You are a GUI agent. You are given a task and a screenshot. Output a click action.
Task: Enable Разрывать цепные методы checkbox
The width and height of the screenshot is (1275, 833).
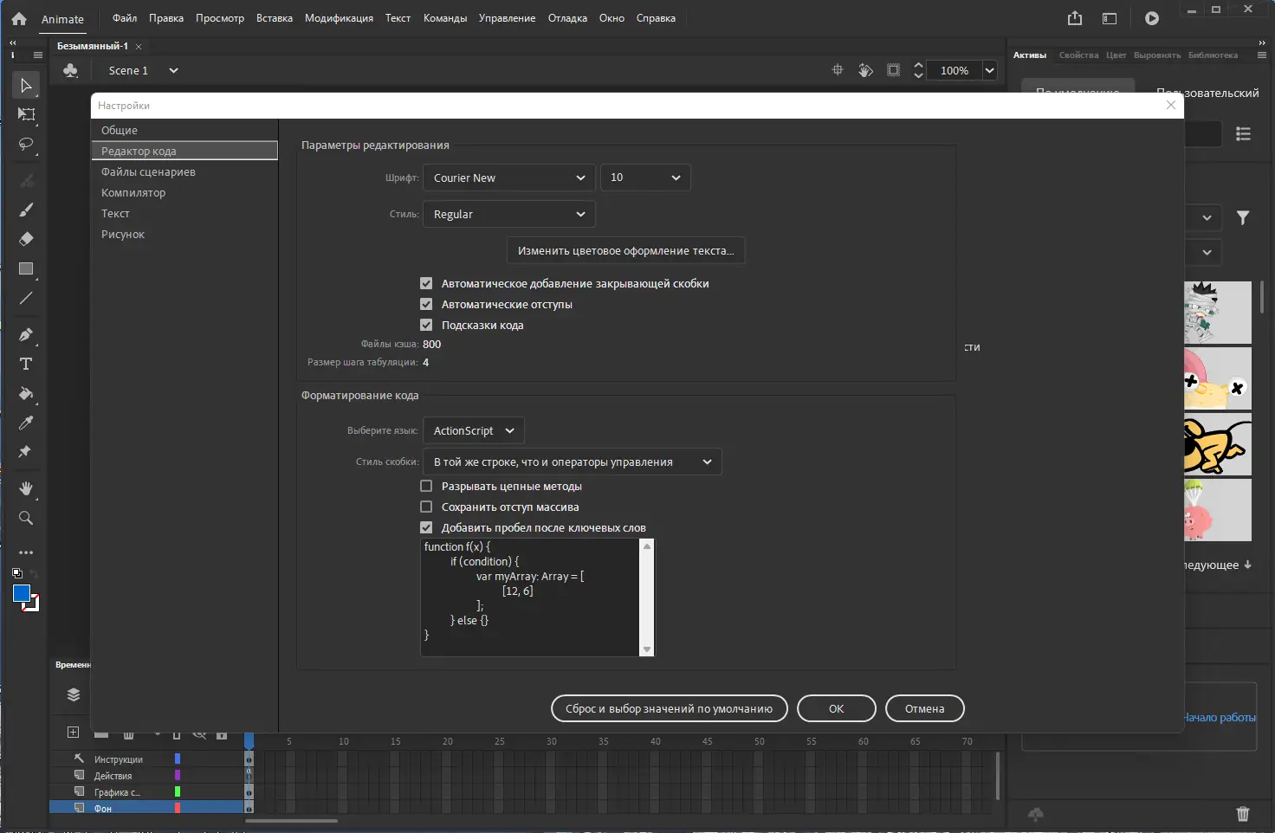click(426, 486)
